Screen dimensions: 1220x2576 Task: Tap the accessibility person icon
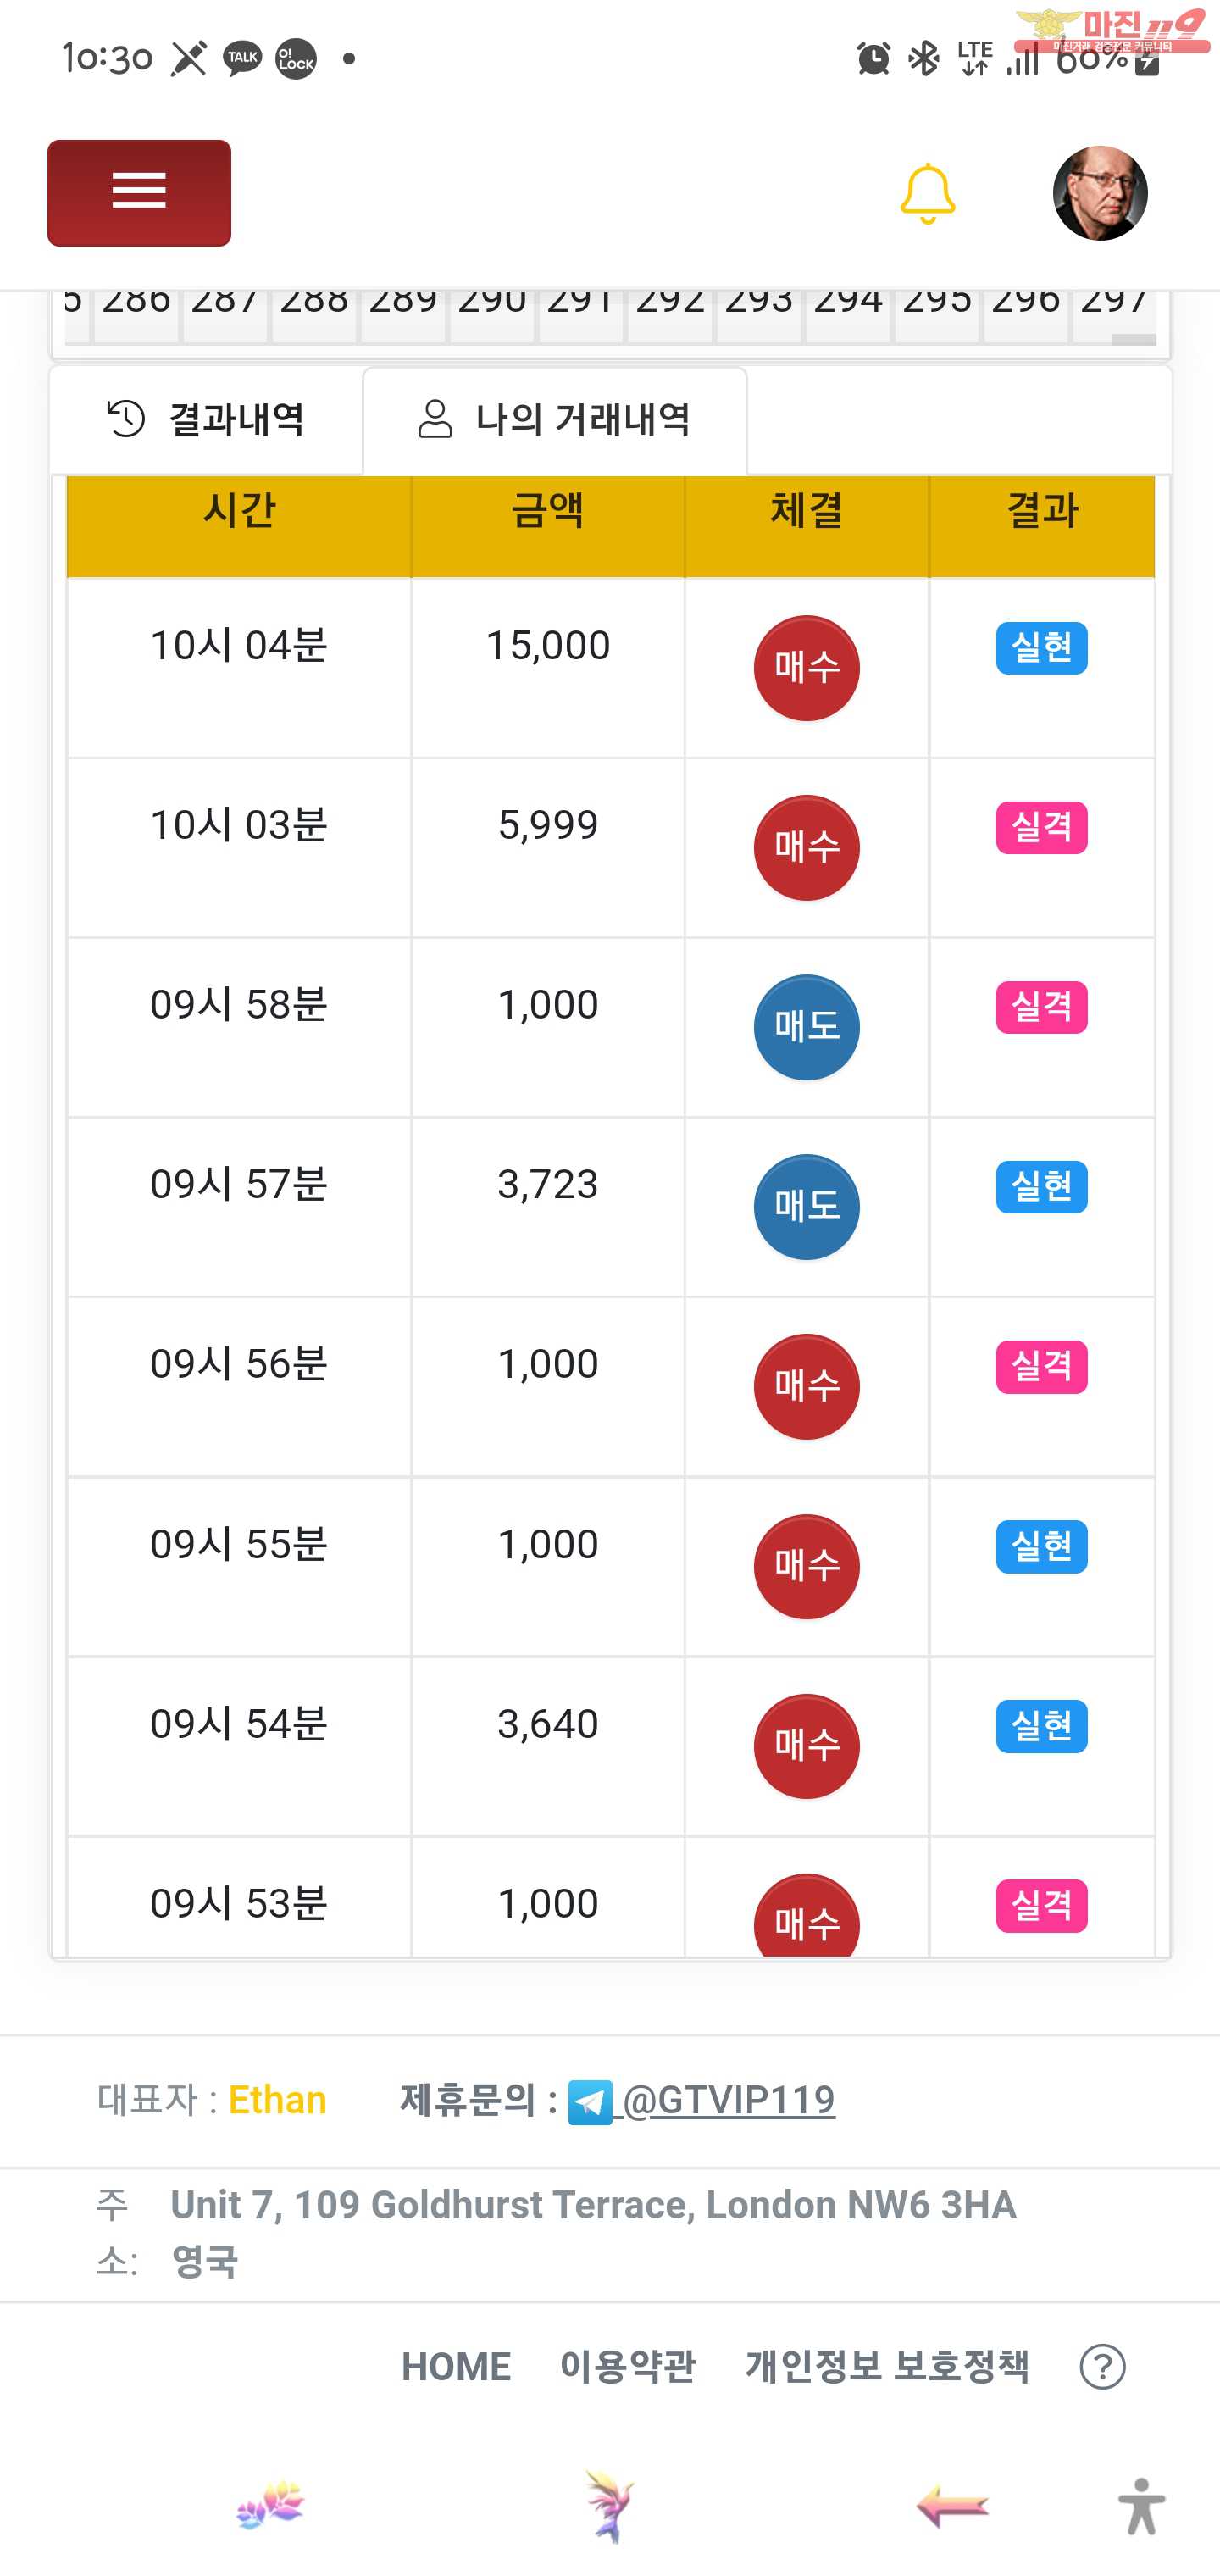[1141, 2506]
